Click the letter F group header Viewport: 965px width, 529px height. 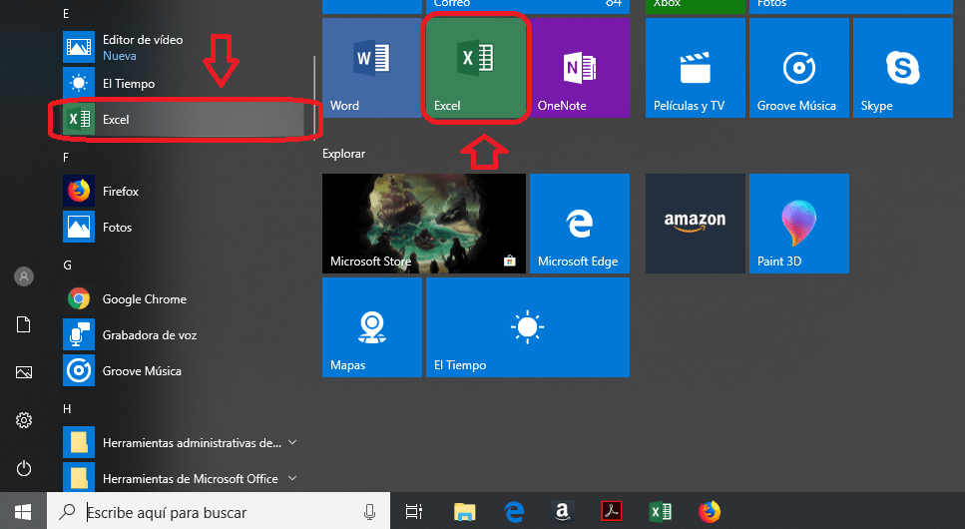[x=66, y=158]
